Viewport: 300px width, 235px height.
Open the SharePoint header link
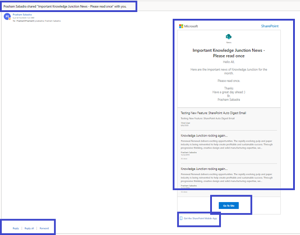point(270,26)
